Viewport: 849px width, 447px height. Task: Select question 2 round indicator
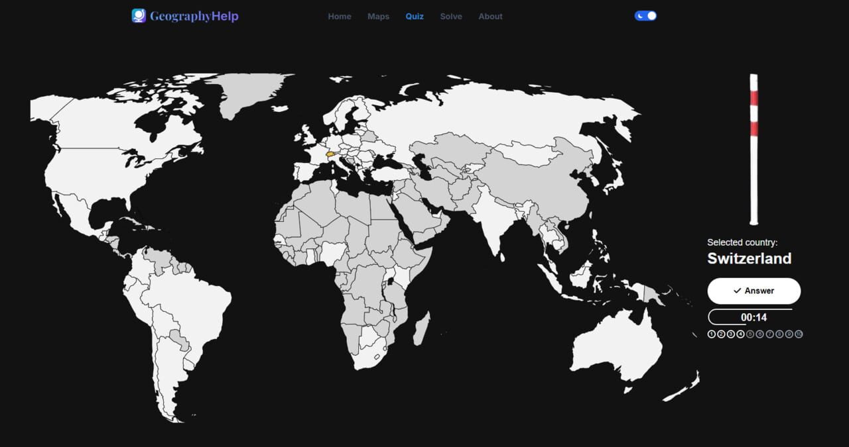coord(721,334)
